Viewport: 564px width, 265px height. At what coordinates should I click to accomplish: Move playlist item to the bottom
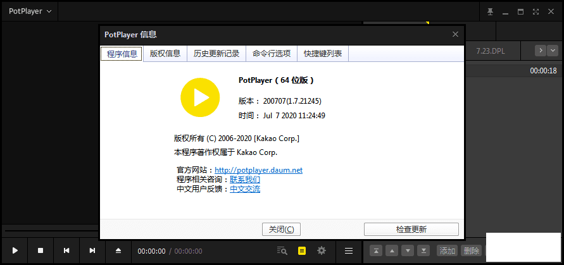[x=423, y=250]
